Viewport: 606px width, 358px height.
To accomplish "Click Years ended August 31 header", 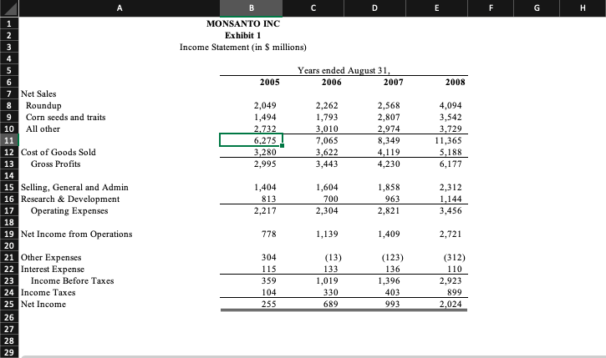I will coord(344,70).
